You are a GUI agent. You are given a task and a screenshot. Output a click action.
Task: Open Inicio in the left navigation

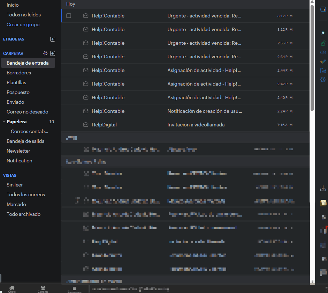point(13,5)
